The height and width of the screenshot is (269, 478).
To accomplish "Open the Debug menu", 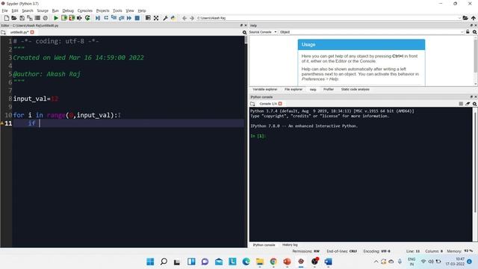I will (x=68, y=10).
